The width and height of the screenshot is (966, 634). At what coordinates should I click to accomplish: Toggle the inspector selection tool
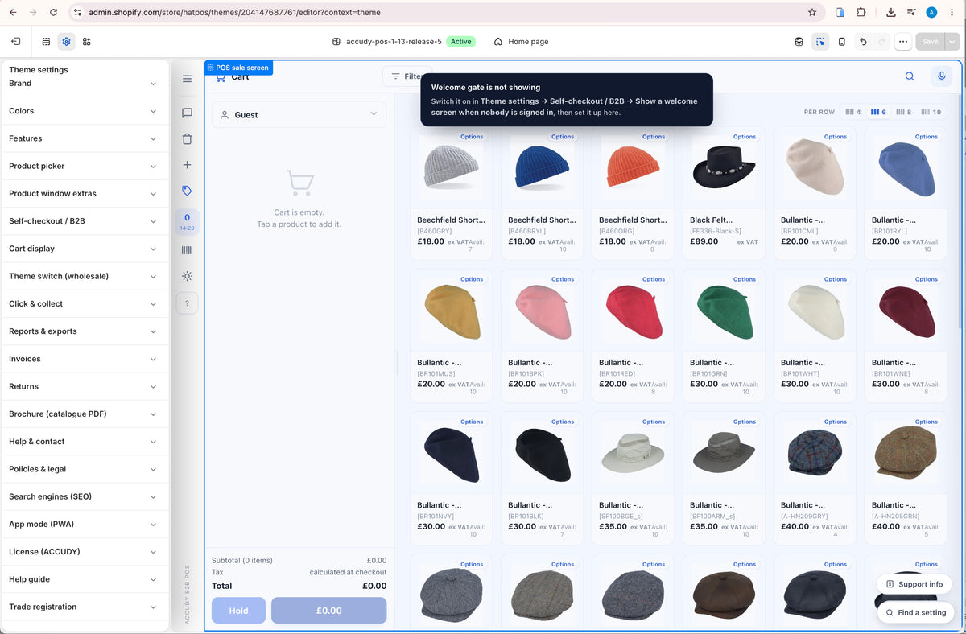(x=820, y=42)
